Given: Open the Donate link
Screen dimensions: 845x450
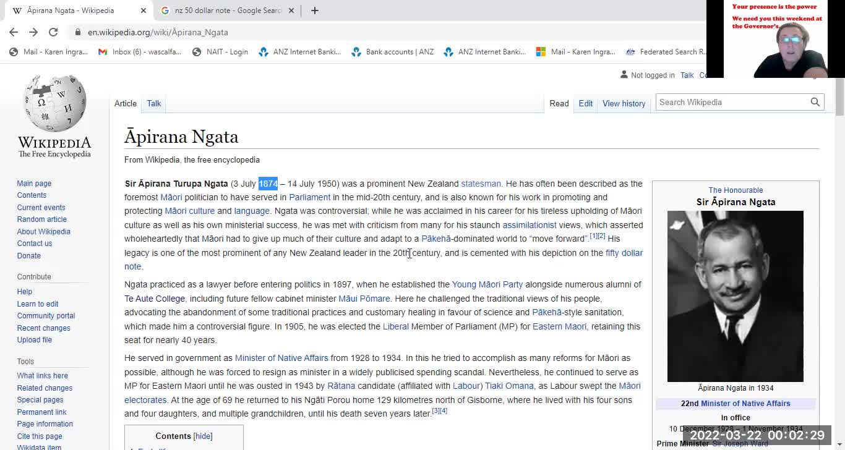Looking at the screenshot, I should tap(28, 256).
